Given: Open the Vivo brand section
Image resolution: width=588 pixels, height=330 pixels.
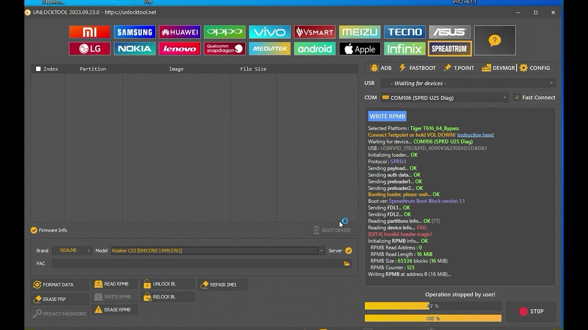Looking at the screenshot, I should (x=270, y=32).
